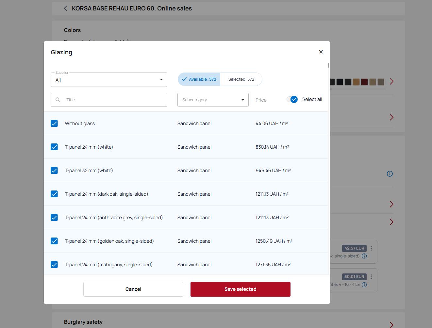Uncheck T-panel 24 mm (mahogany, single-sided)
The height and width of the screenshot is (328, 432).
[54, 265]
